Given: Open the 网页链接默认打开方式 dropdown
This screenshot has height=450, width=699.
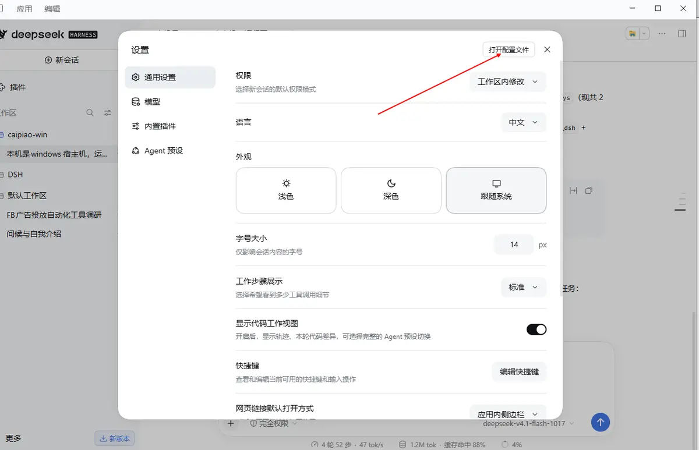Looking at the screenshot, I should pyautogui.click(x=508, y=413).
